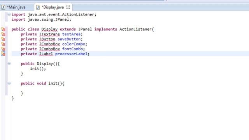
Task: Click the underlined JButton type
Action: click(x=47, y=39)
